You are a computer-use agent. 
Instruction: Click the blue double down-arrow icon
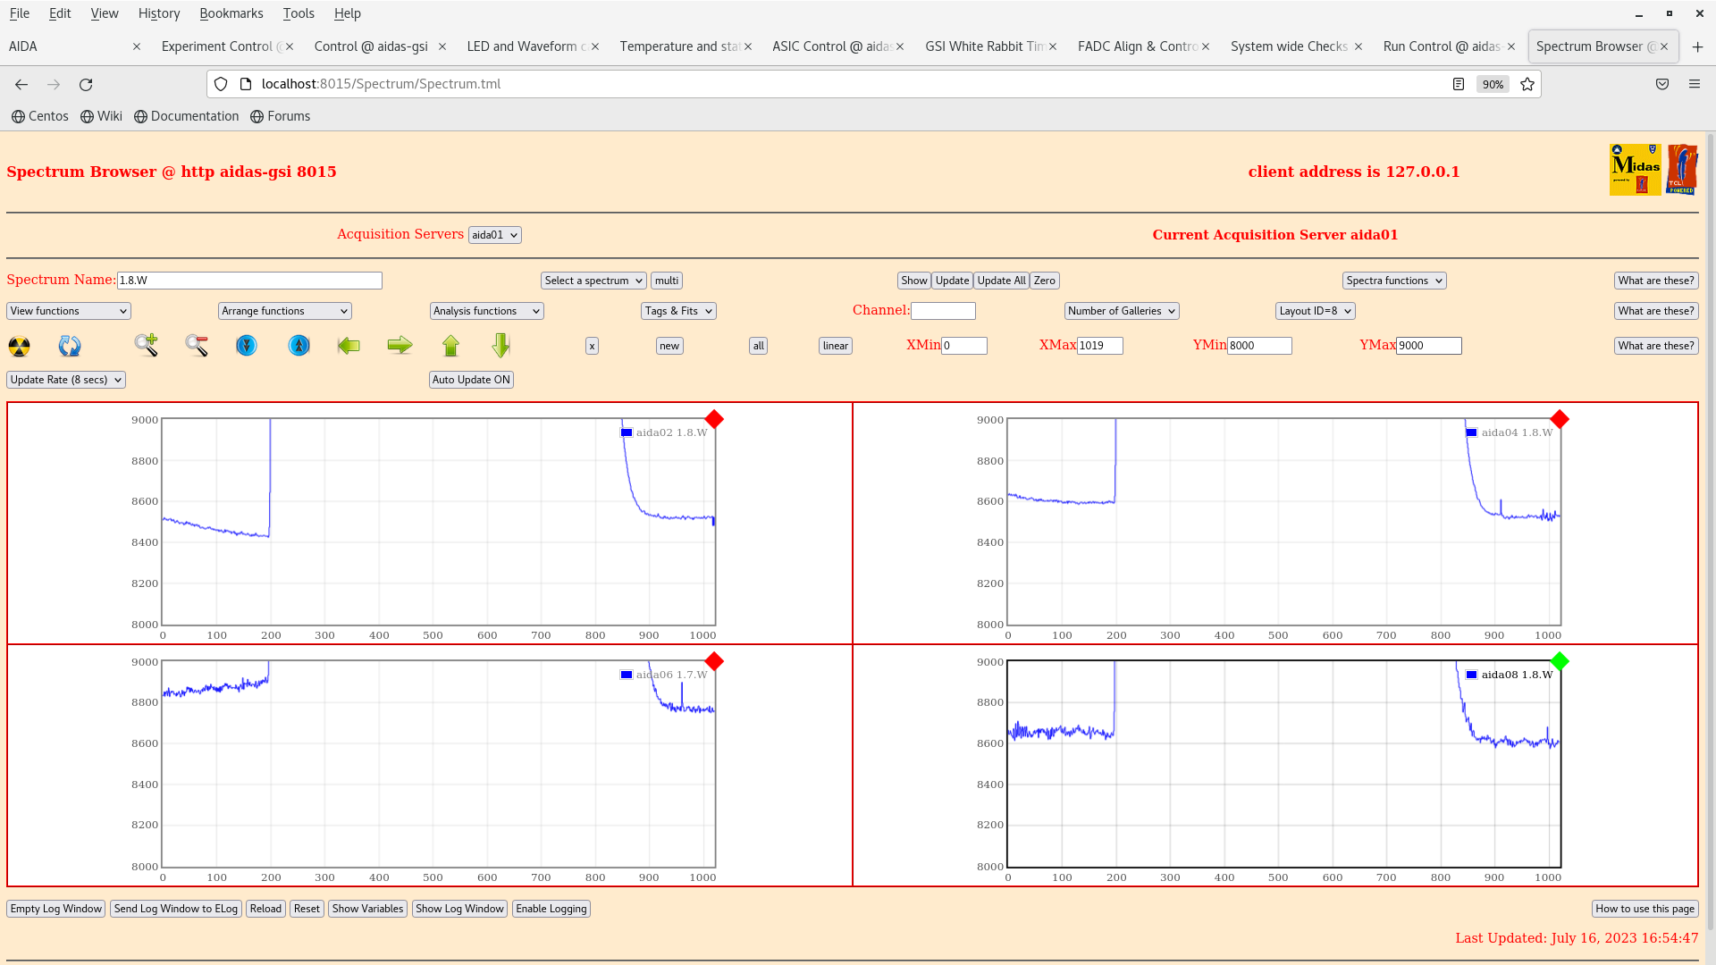pyautogui.click(x=247, y=346)
